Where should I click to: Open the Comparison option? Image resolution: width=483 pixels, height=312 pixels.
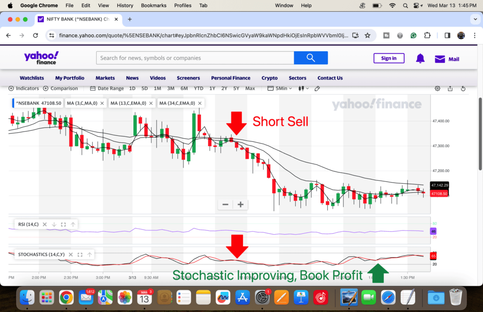pos(60,88)
